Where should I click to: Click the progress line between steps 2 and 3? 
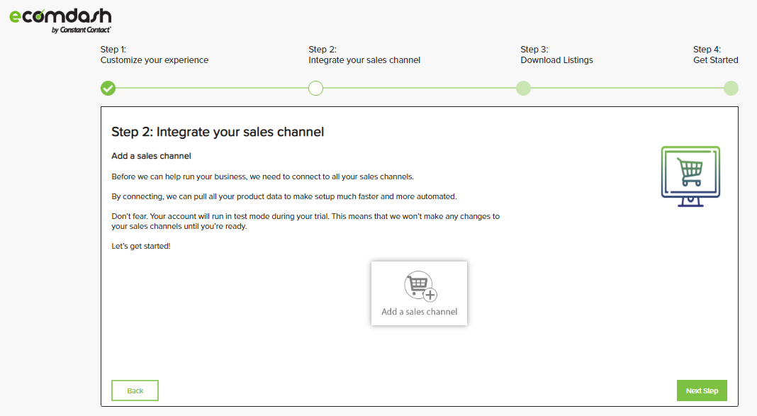click(420, 89)
